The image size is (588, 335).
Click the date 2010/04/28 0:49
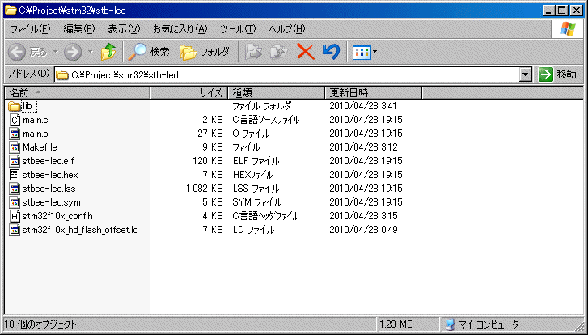coord(363,230)
